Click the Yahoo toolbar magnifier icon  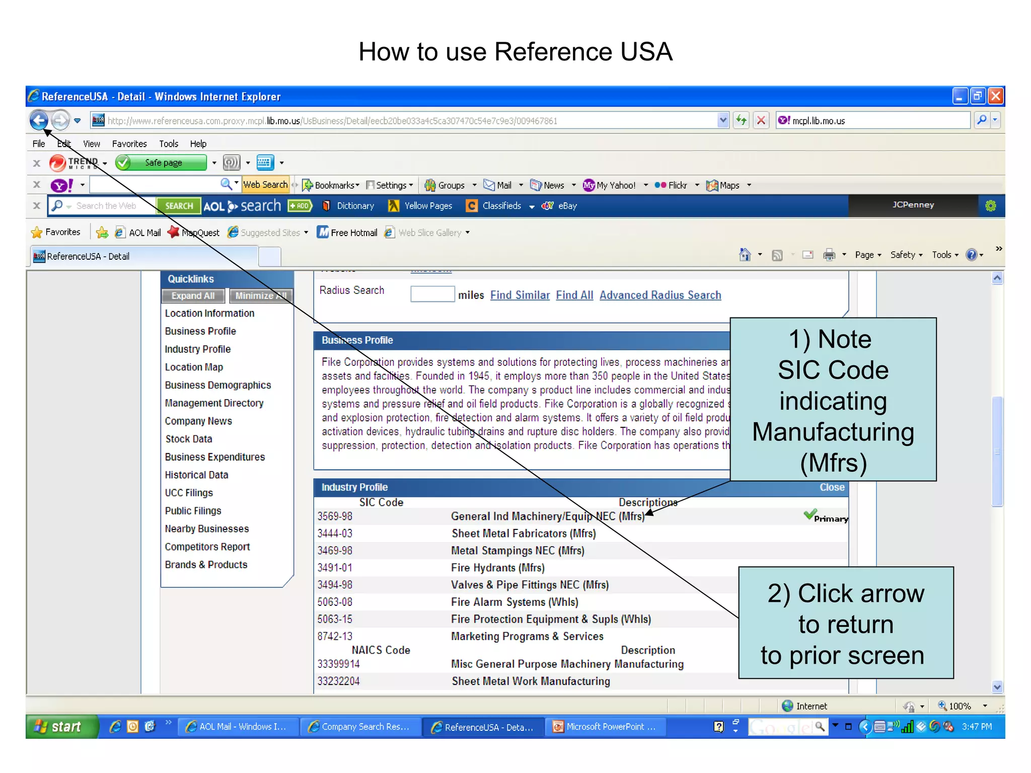point(226,184)
